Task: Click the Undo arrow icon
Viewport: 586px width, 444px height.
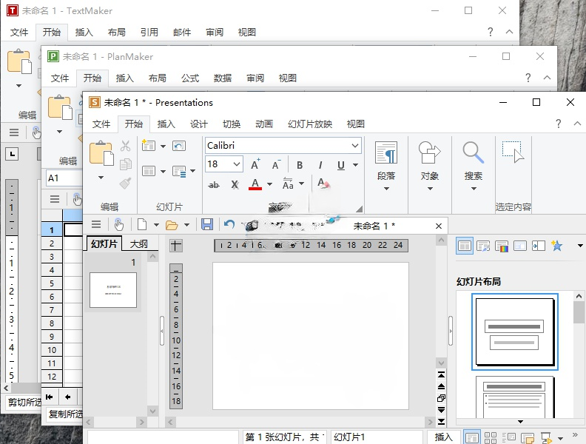Action: click(229, 225)
